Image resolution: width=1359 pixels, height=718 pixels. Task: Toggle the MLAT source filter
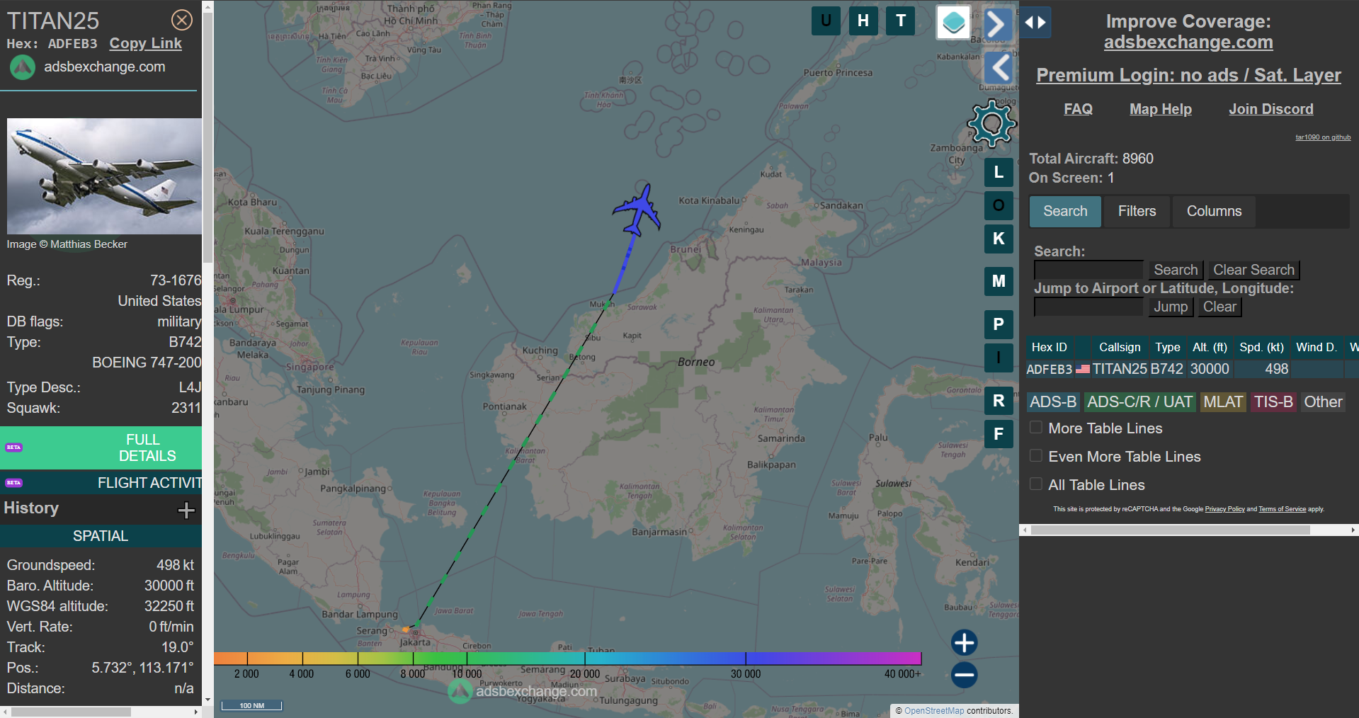tap(1223, 402)
